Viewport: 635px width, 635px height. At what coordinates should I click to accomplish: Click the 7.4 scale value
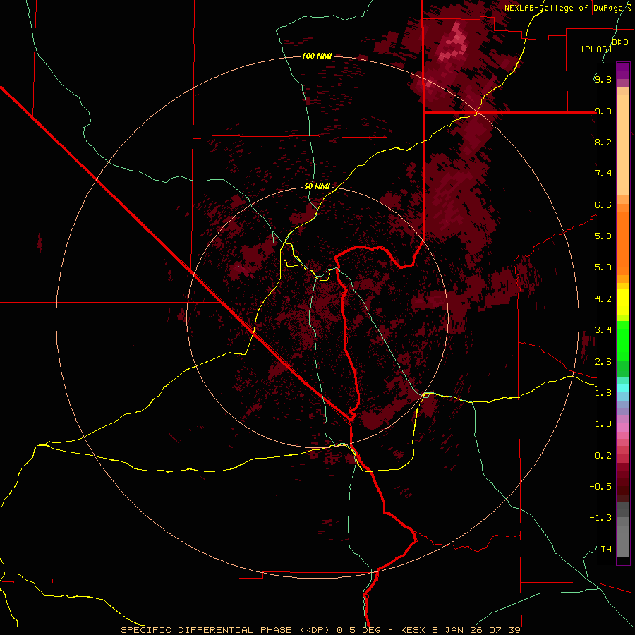[603, 174]
